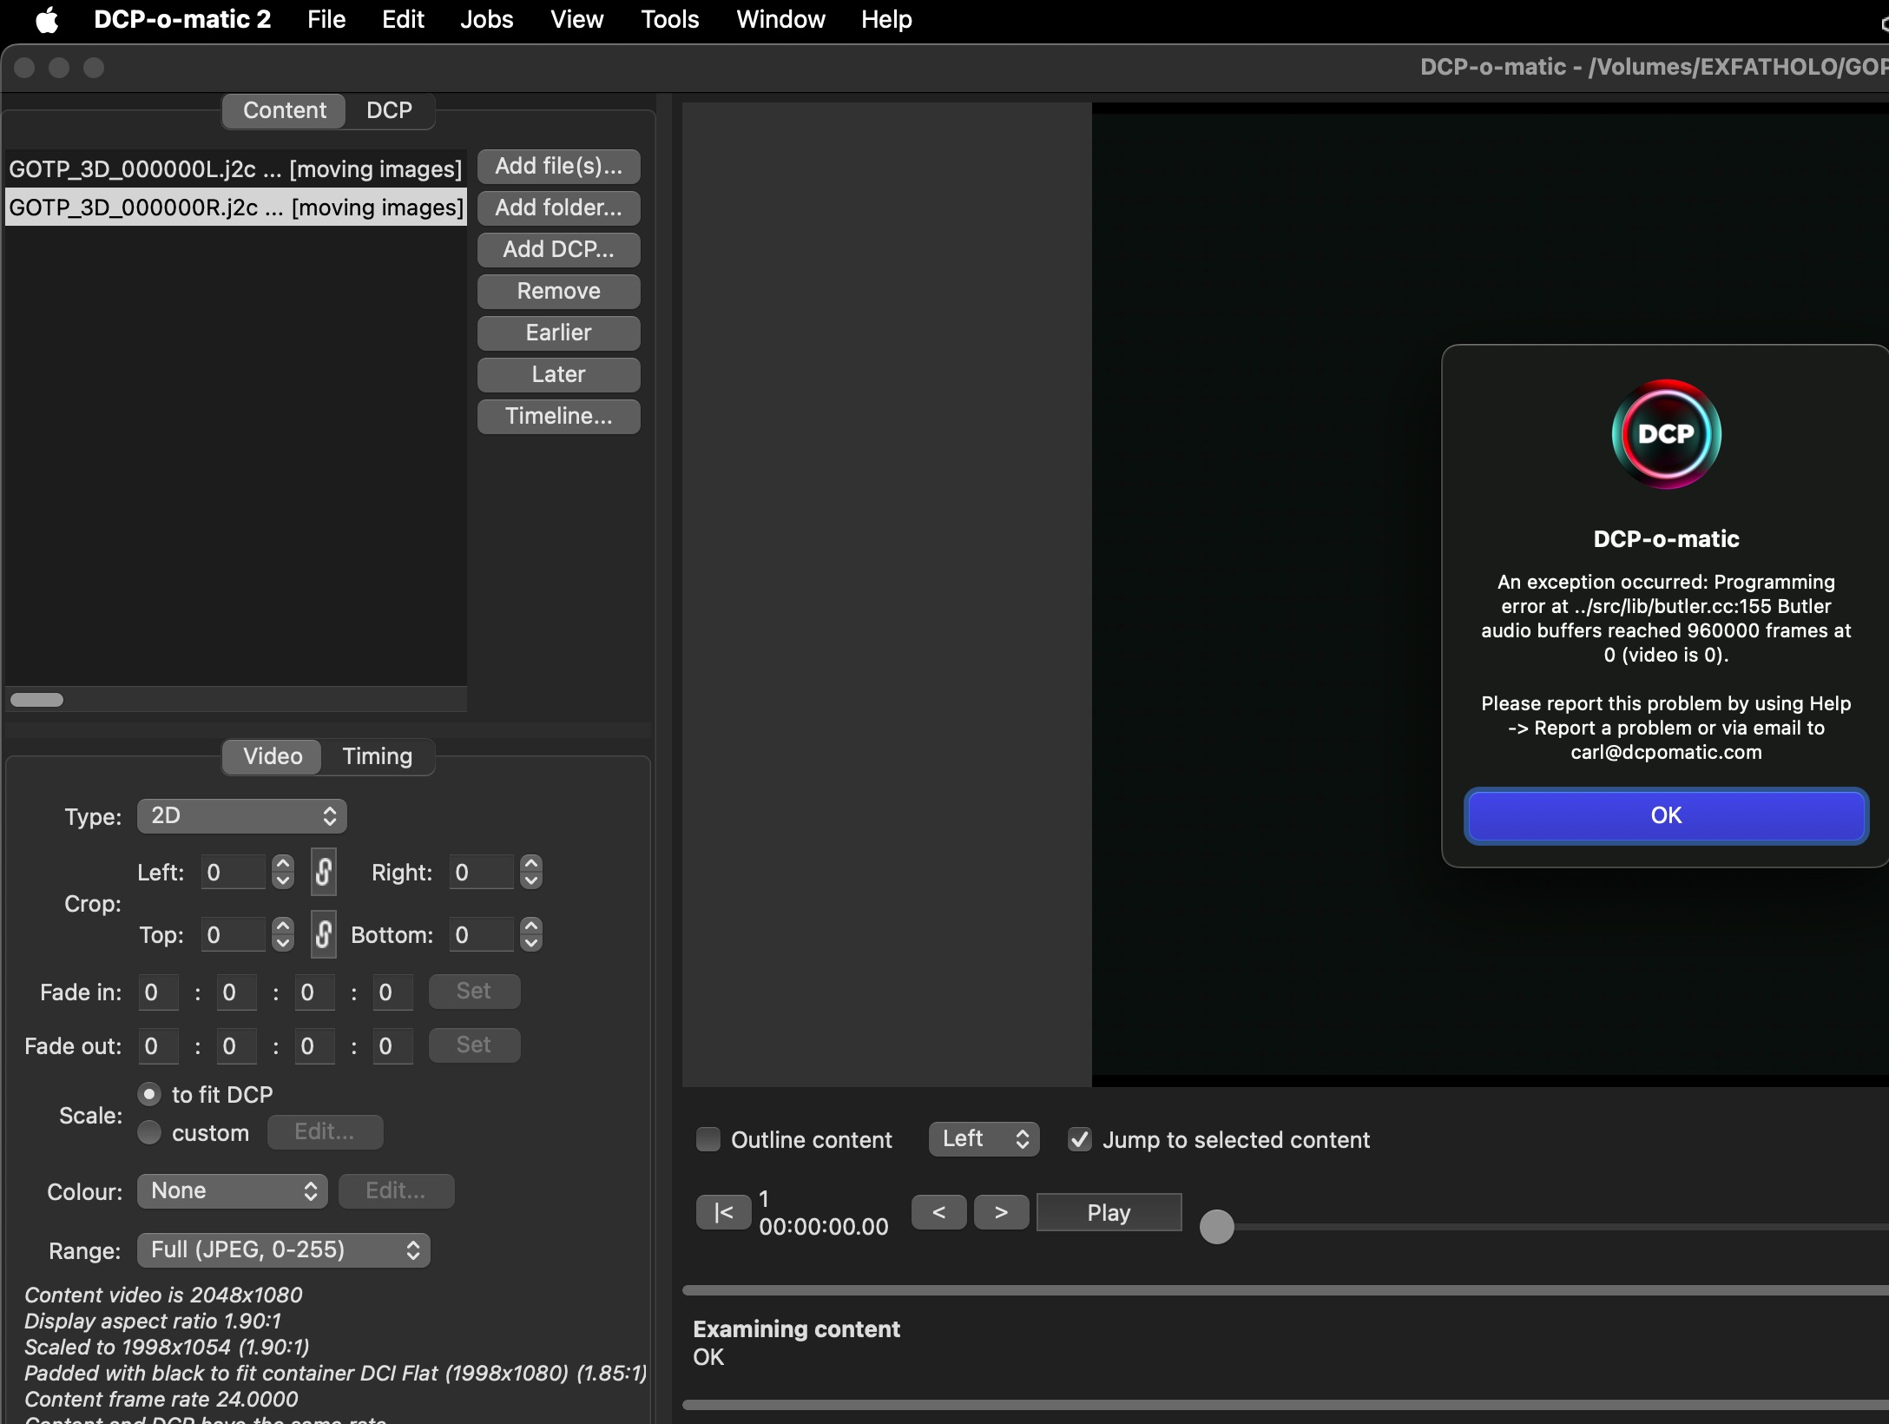Image resolution: width=1889 pixels, height=1424 pixels.
Task: Switch to the Timing tab
Action: [x=377, y=756]
